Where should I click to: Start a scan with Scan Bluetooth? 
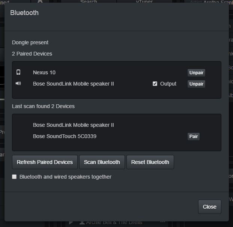tap(102, 162)
